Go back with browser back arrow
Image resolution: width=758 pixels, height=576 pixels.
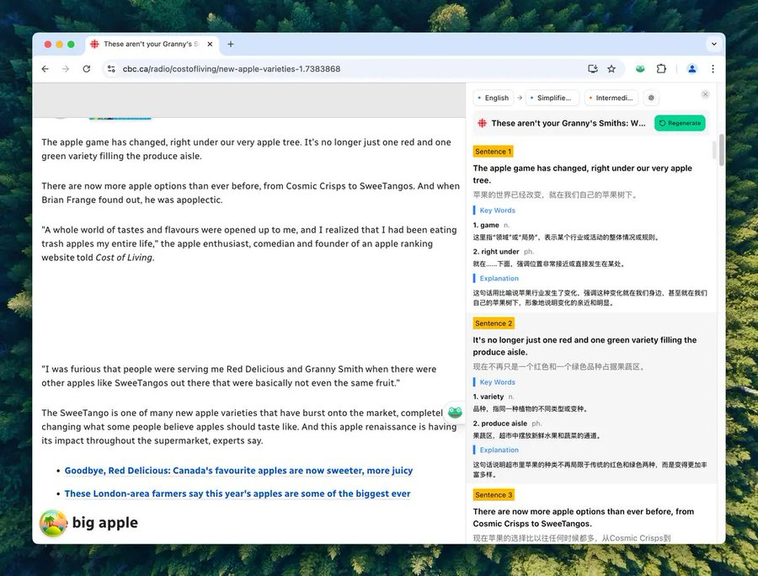tap(45, 69)
